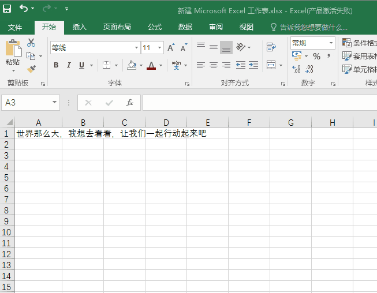Select the Format Painter brush
Image resolution: width=377 pixels, height=293 pixels.
(31, 69)
